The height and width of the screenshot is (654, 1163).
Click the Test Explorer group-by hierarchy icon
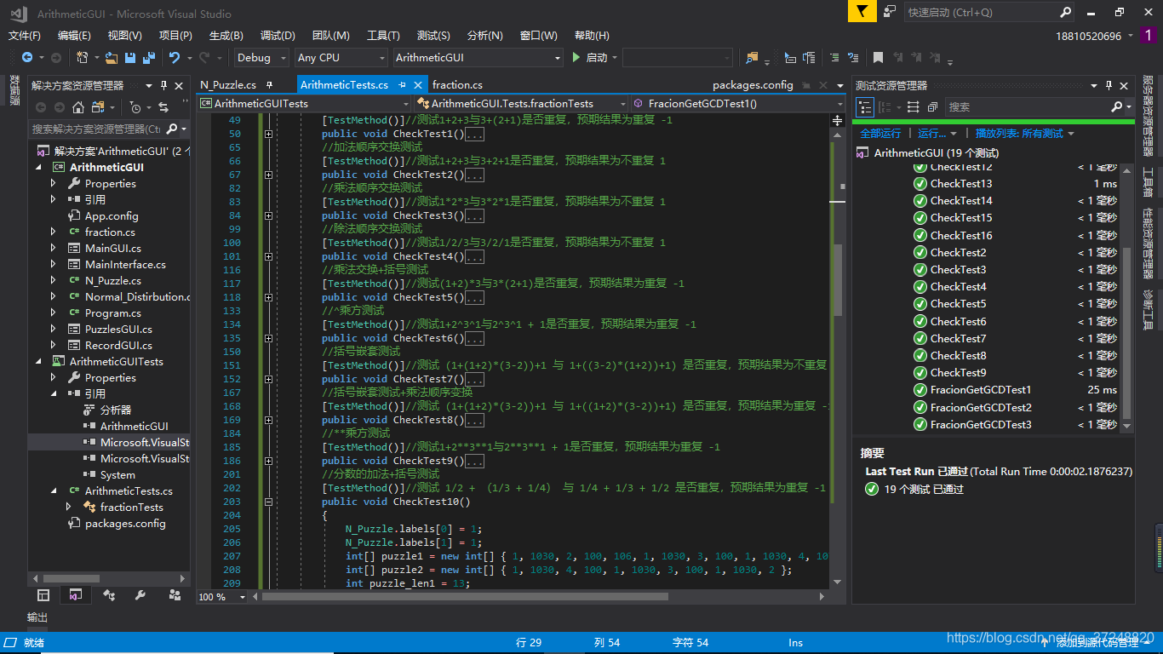[865, 107]
